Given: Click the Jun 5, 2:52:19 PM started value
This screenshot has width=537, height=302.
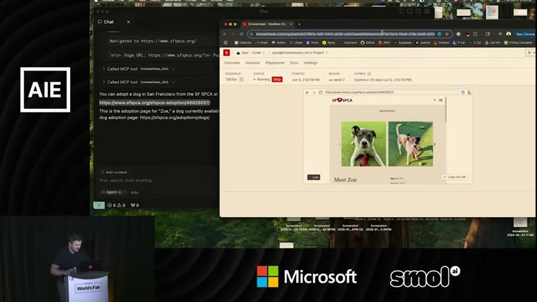Looking at the screenshot, I should [x=305, y=80].
